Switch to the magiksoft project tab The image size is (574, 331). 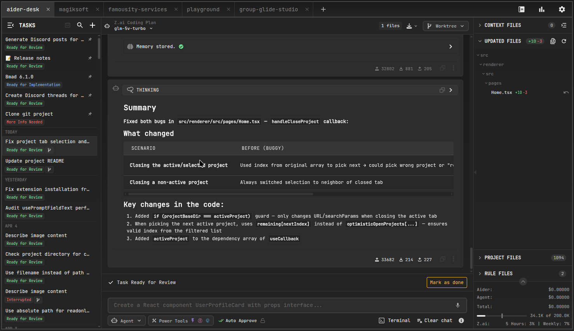74,9
